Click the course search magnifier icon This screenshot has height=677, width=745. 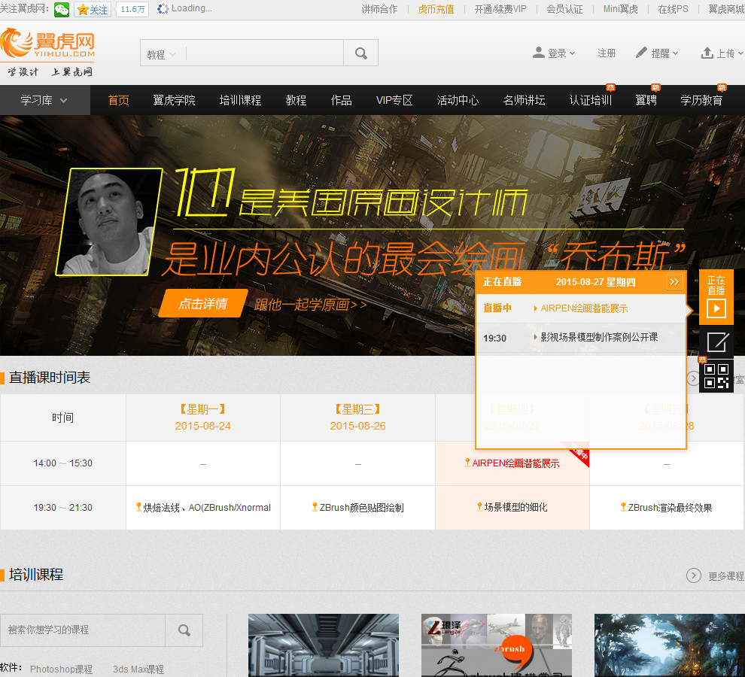pos(184,630)
